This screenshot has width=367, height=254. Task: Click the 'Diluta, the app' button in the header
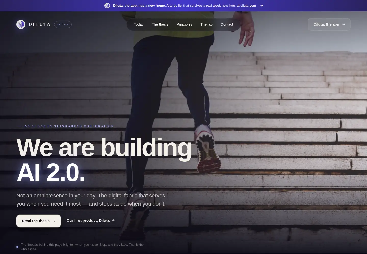point(329,24)
